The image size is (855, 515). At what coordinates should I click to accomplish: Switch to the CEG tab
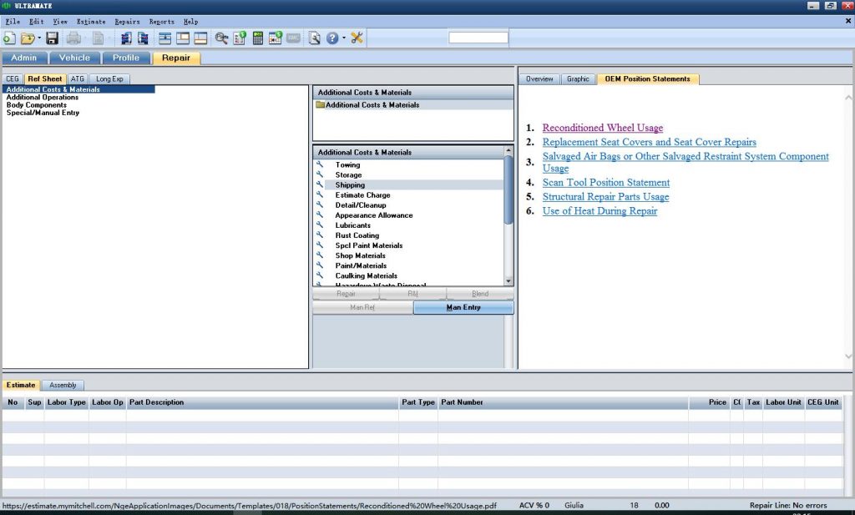(13, 79)
